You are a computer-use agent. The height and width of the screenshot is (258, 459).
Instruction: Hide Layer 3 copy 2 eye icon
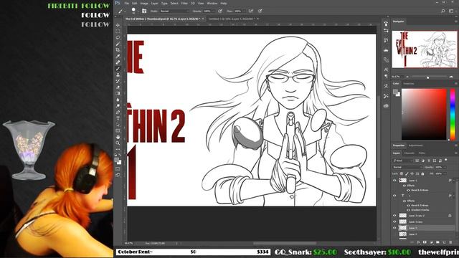394,216
